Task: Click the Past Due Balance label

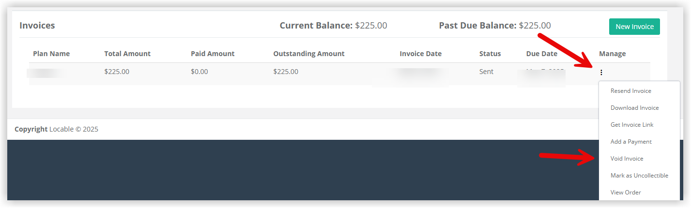Action: (x=478, y=26)
